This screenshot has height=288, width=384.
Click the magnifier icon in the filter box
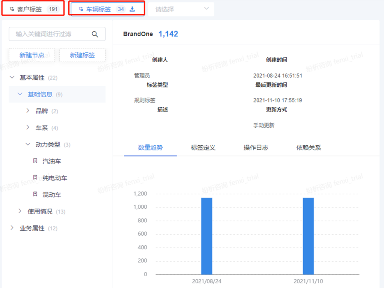tap(95, 34)
